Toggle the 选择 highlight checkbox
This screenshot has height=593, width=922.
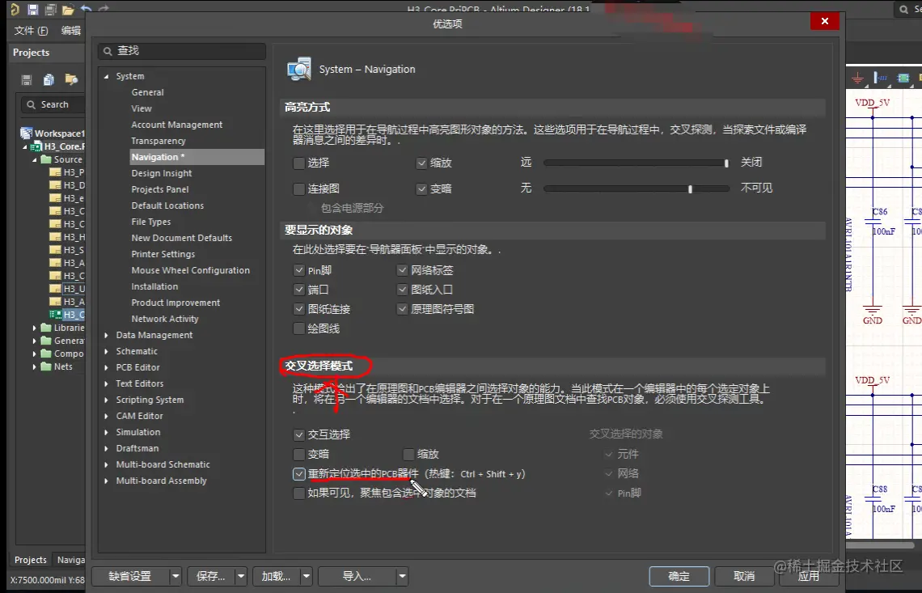(x=298, y=163)
